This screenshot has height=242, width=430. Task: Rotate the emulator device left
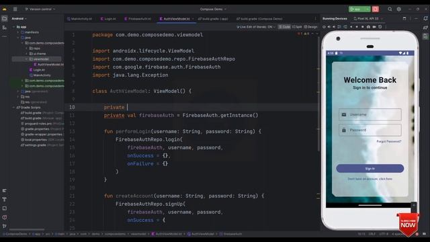[x=339, y=27]
